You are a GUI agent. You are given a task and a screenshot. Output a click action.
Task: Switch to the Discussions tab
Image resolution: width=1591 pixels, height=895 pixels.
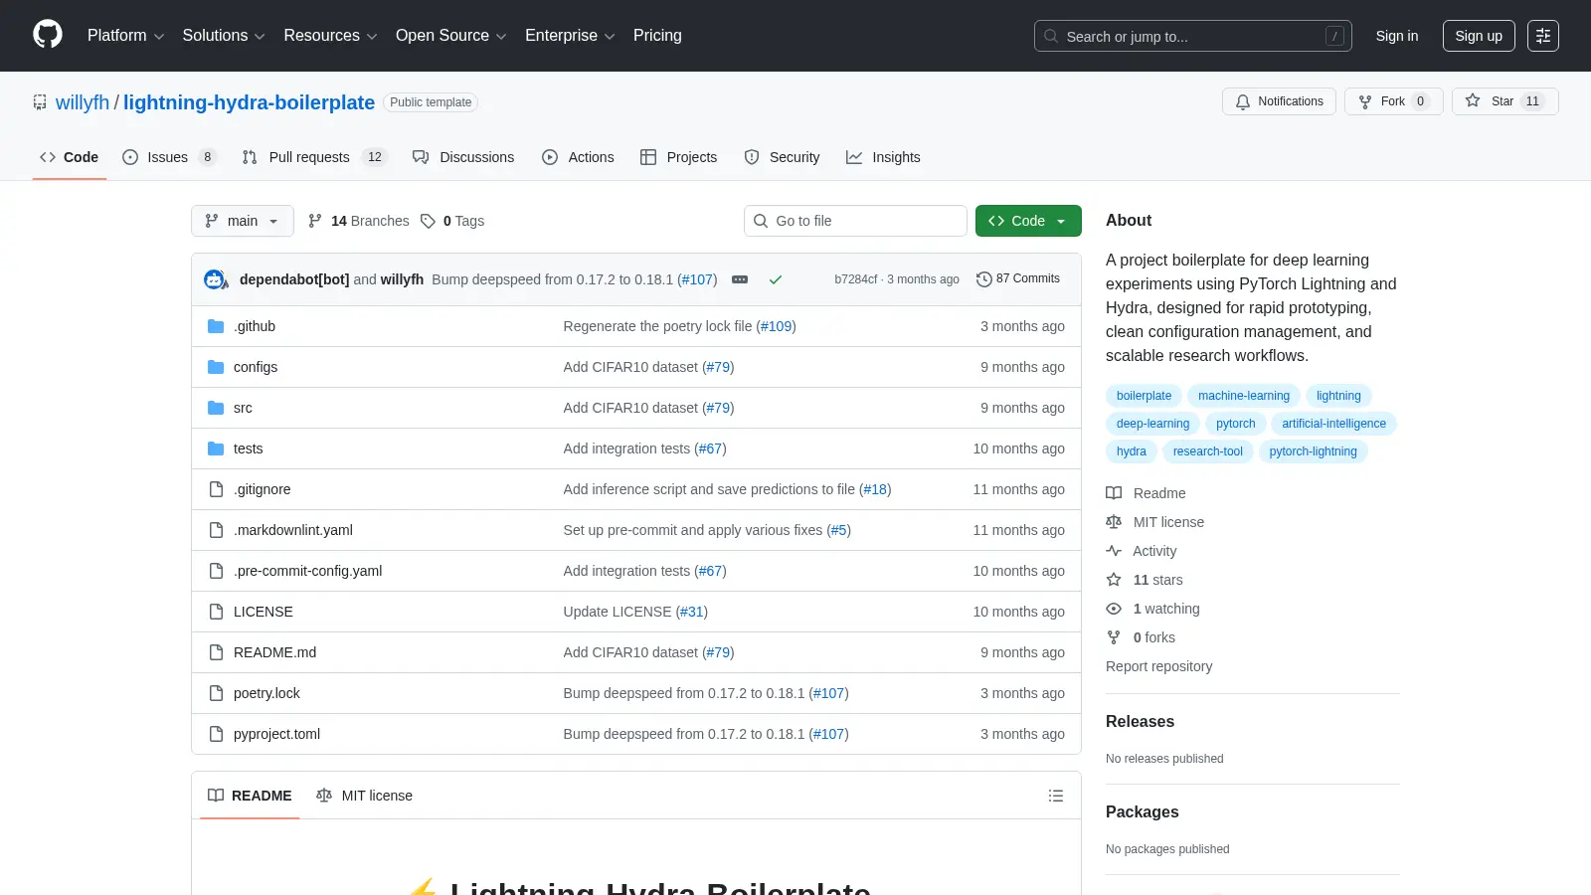[463, 157]
